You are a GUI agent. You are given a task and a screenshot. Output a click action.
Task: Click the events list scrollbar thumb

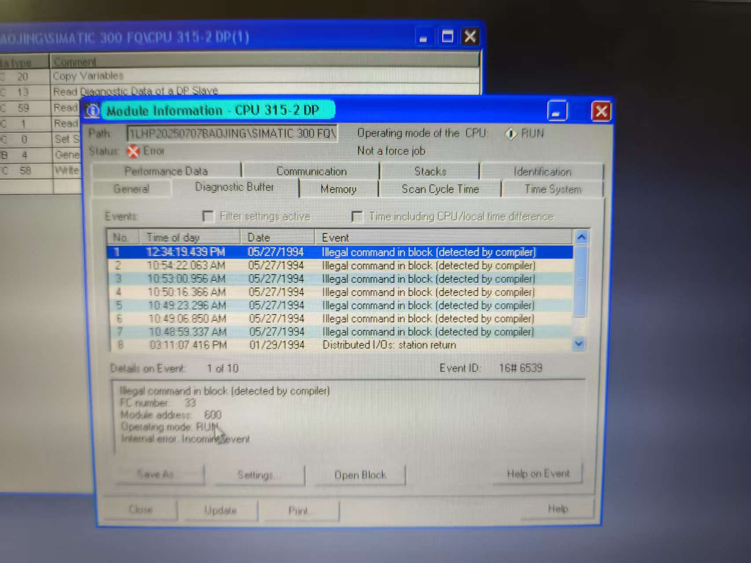[580, 281]
